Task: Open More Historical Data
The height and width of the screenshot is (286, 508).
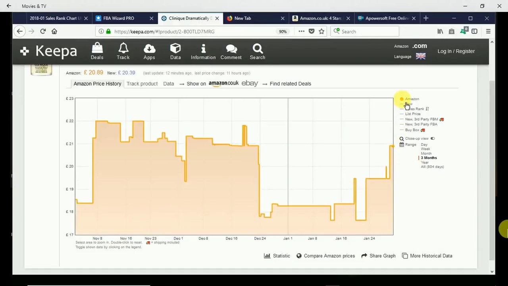Action: click(x=427, y=256)
